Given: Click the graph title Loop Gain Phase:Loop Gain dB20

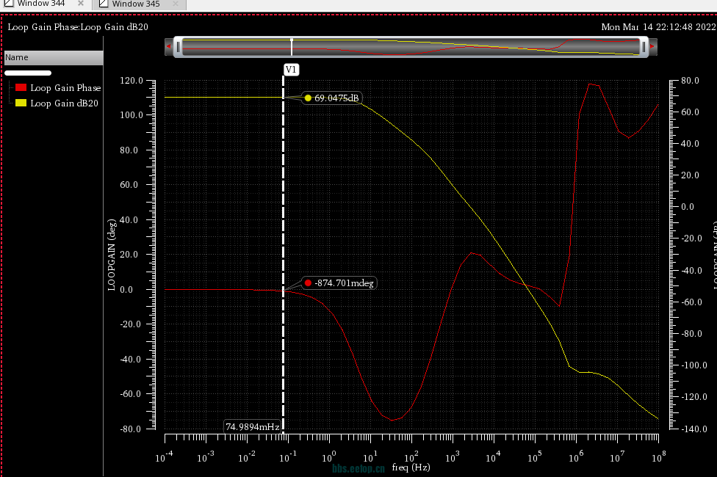Looking at the screenshot, I should coord(78,27).
